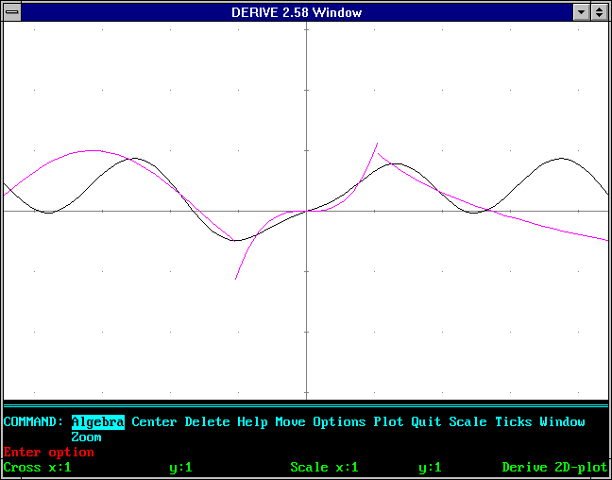Click the DERIVE 2.58 Window title bar
This screenshot has width=612, height=480.
coord(296,12)
